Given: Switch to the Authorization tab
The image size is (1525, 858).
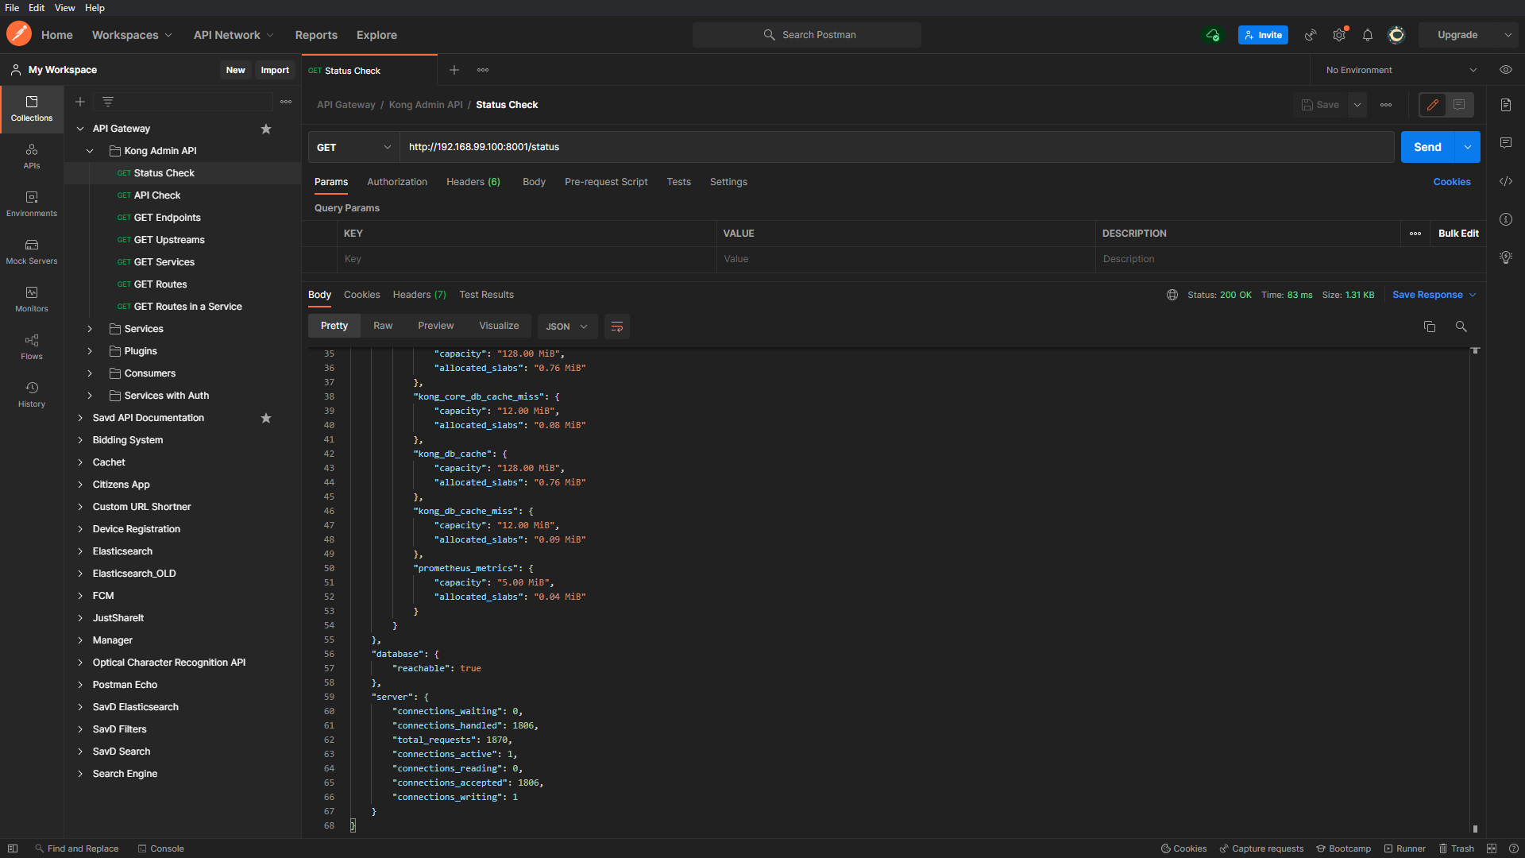Looking at the screenshot, I should [396, 182].
